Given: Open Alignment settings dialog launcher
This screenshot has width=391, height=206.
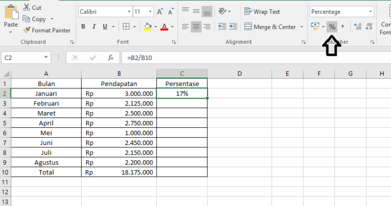Looking at the screenshot, I should click(303, 42).
